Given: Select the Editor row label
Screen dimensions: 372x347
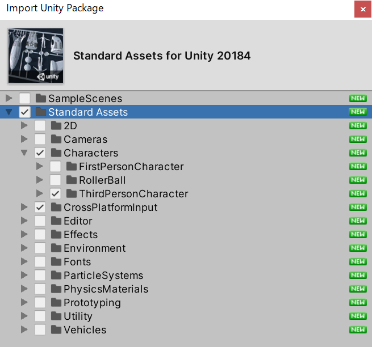Looking at the screenshot, I should (x=78, y=221).
